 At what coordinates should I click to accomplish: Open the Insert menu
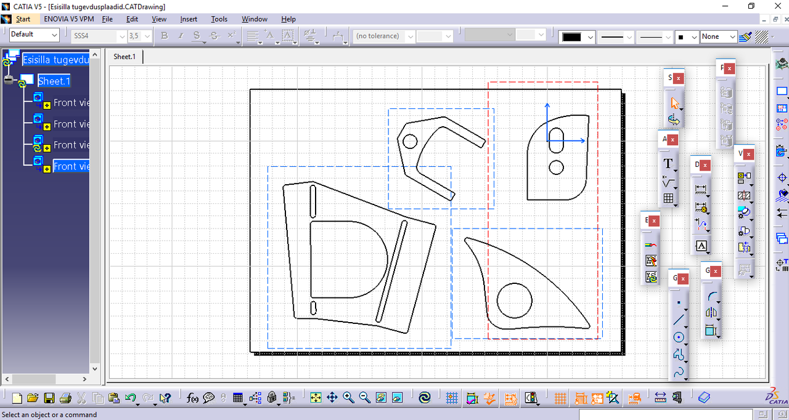[189, 19]
